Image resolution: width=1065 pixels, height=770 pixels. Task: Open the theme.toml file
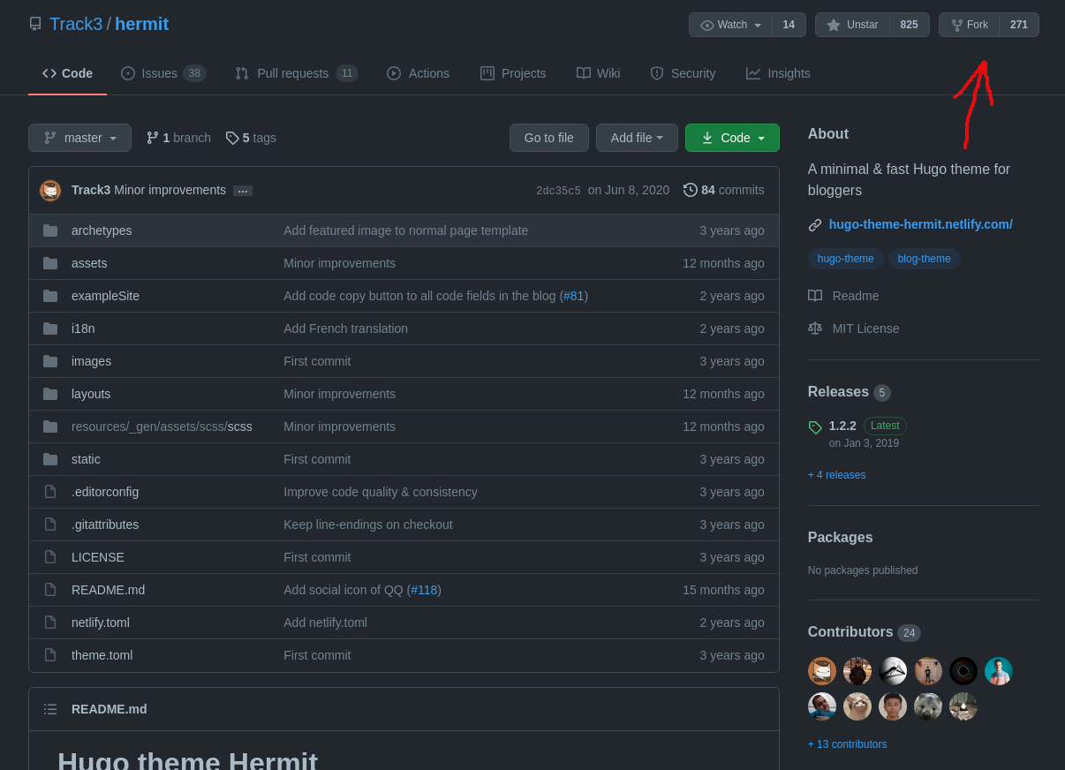click(102, 655)
